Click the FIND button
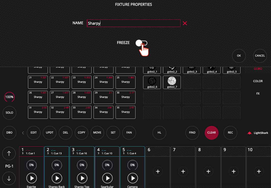 pyautogui.click(x=192, y=133)
